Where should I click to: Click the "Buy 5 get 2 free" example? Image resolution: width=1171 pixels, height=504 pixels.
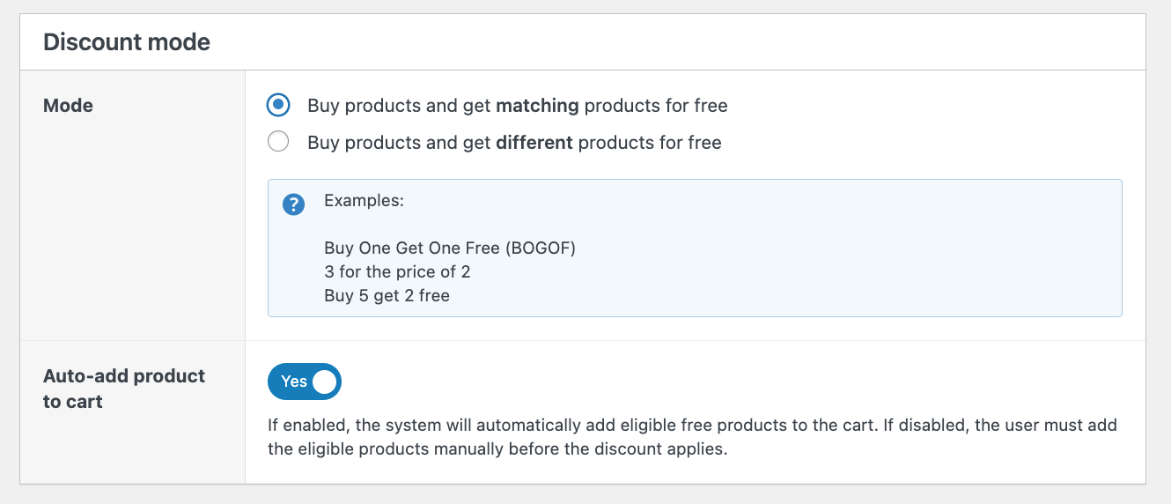387,296
